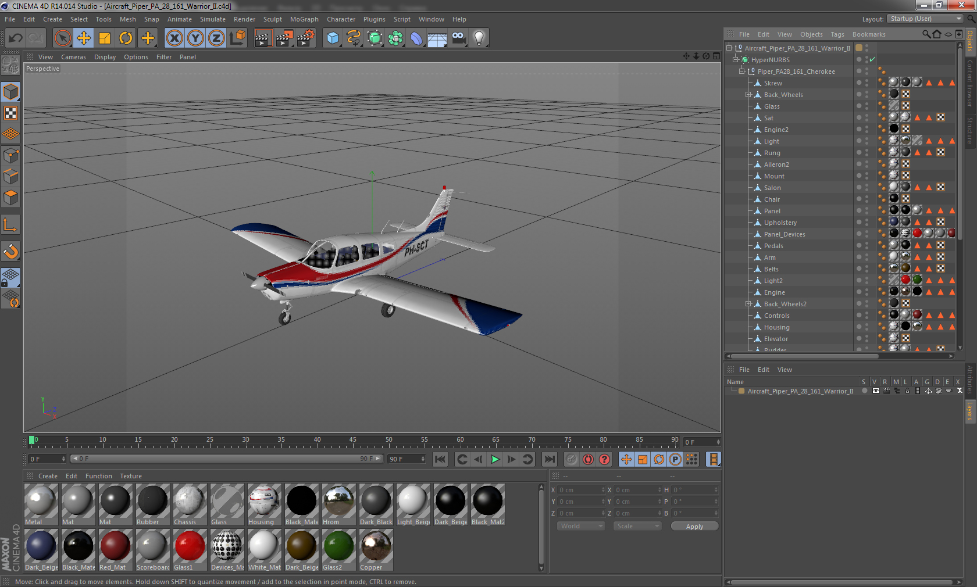Open the Sculpt menu
The image size is (977, 587).
[272, 19]
